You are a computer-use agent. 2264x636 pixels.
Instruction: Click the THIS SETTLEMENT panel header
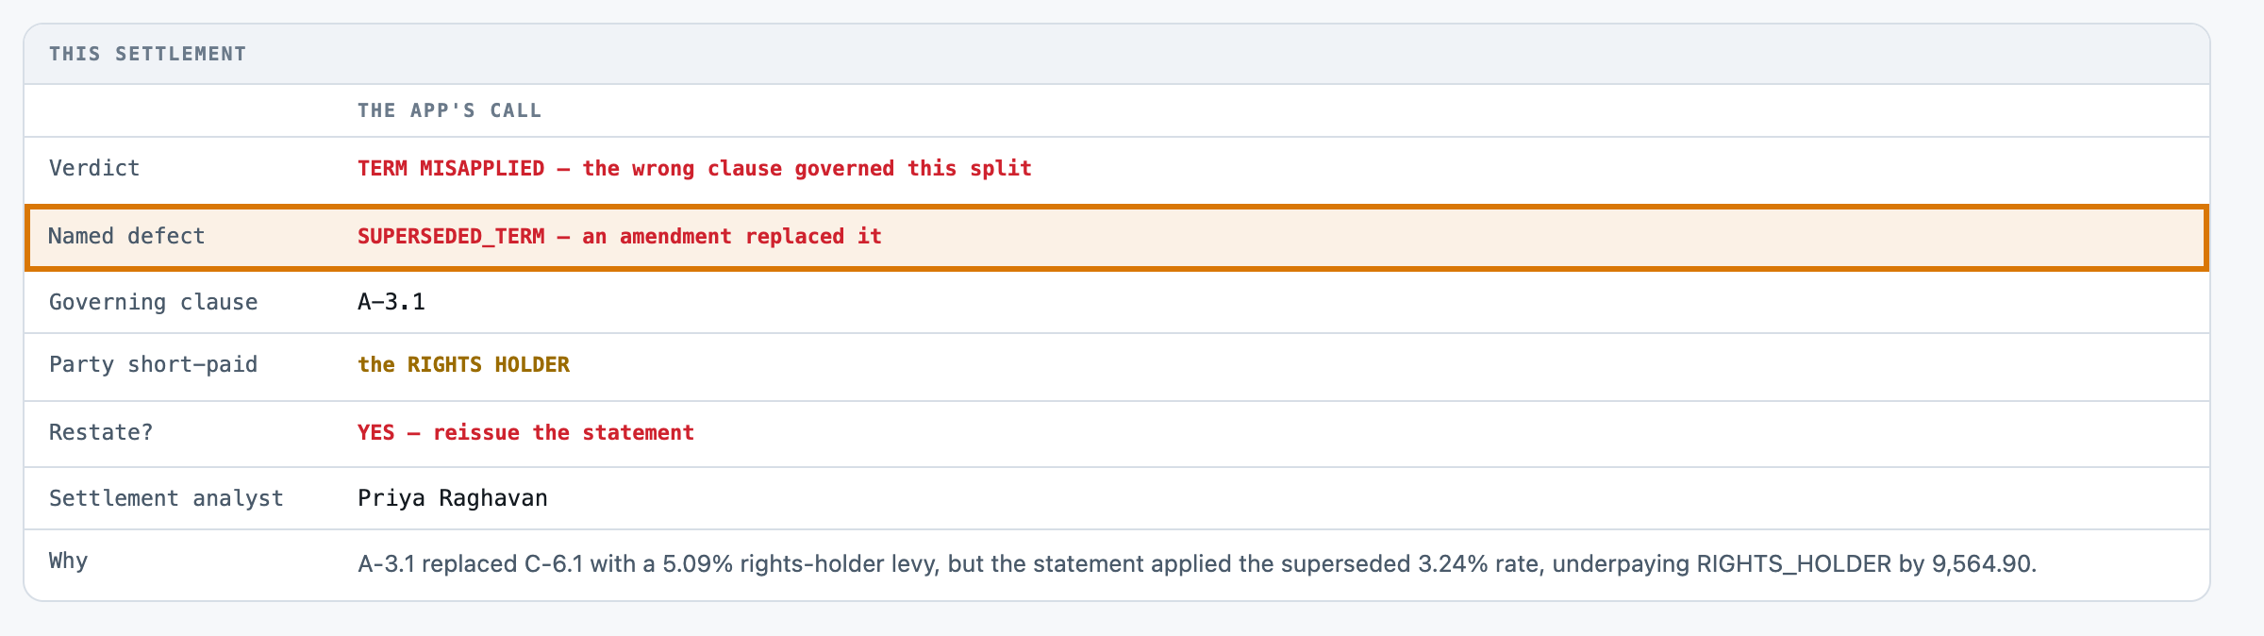147,54
